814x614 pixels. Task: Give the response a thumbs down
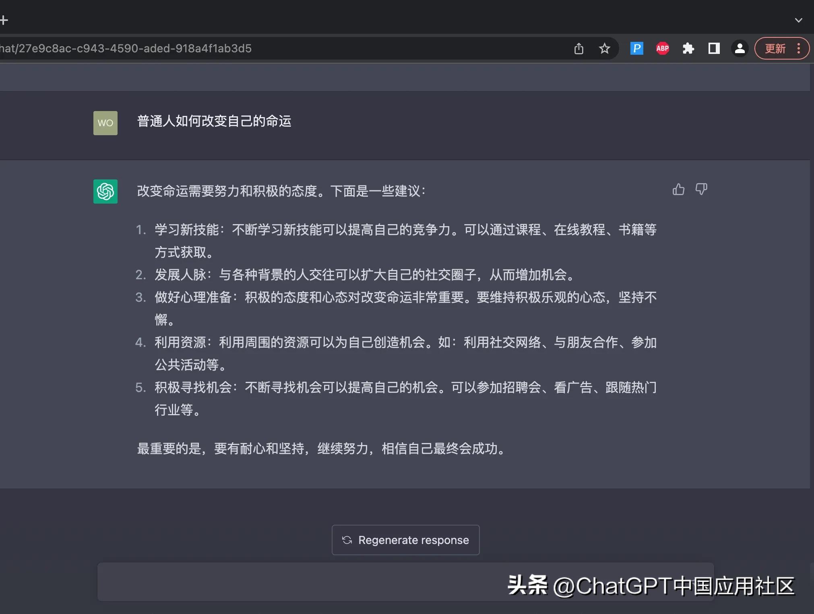(701, 190)
